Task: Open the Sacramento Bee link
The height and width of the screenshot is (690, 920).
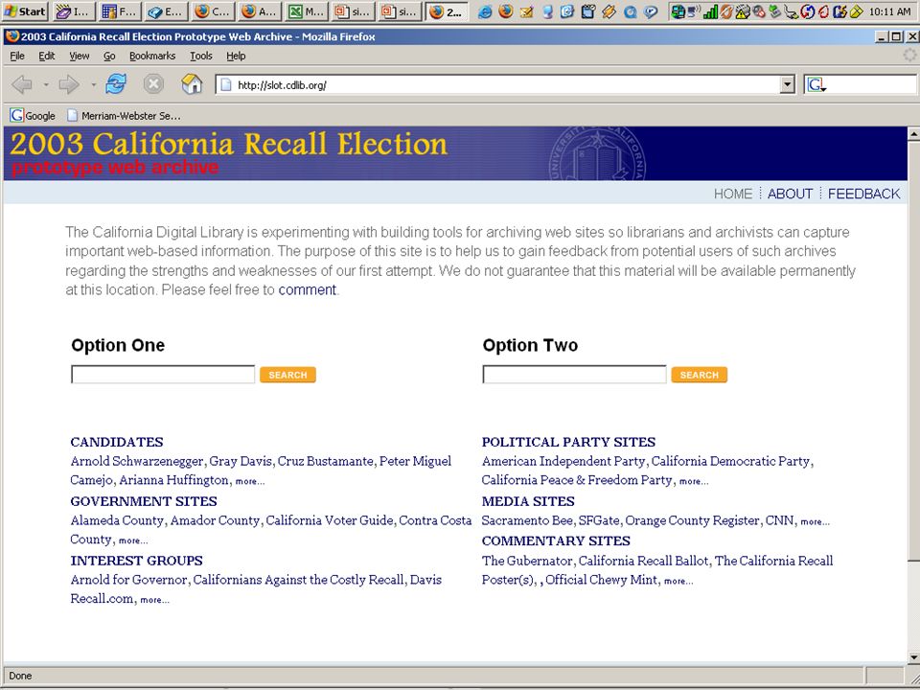Action: pyautogui.click(x=527, y=520)
